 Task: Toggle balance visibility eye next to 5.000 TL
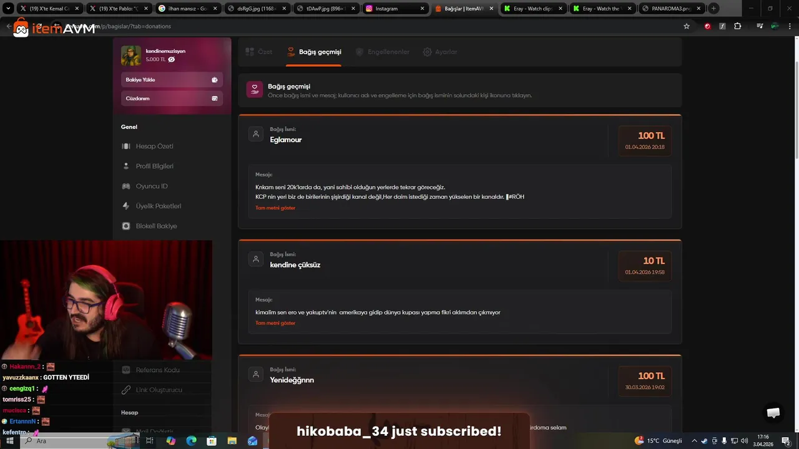tap(172, 60)
